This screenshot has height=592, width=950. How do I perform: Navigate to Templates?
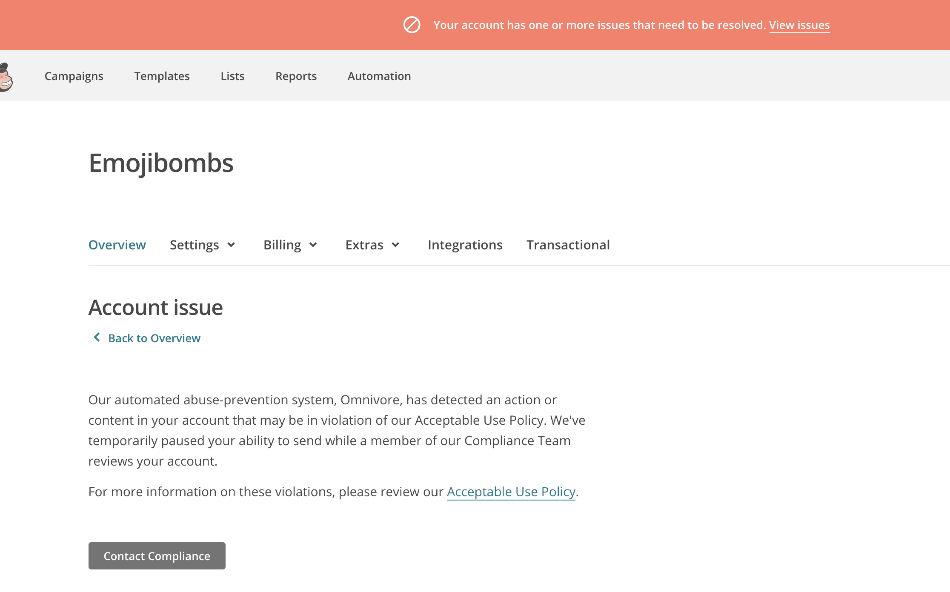coord(162,76)
